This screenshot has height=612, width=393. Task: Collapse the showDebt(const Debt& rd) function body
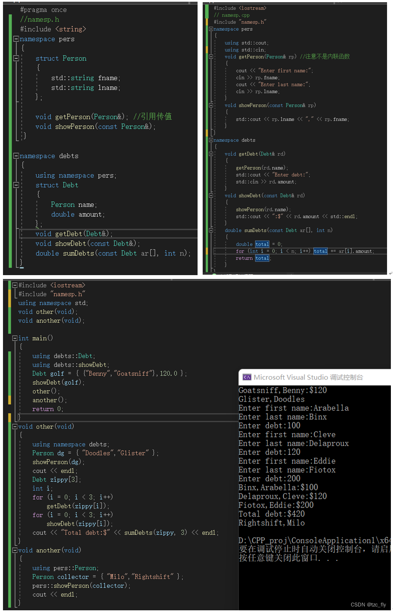tap(211, 195)
